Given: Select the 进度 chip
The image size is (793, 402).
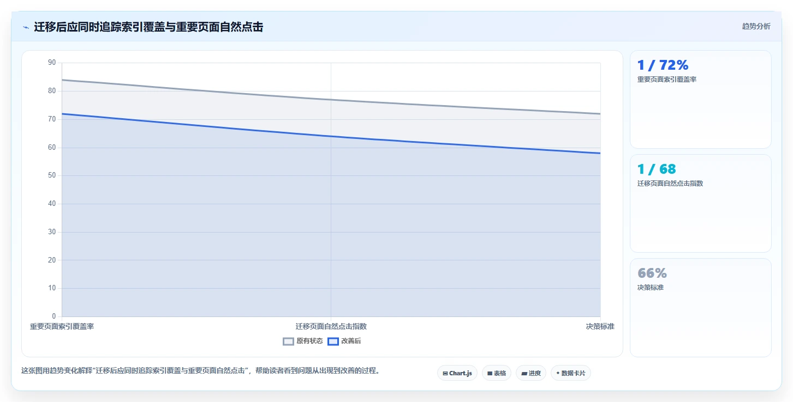Looking at the screenshot, I should point(530,373).
